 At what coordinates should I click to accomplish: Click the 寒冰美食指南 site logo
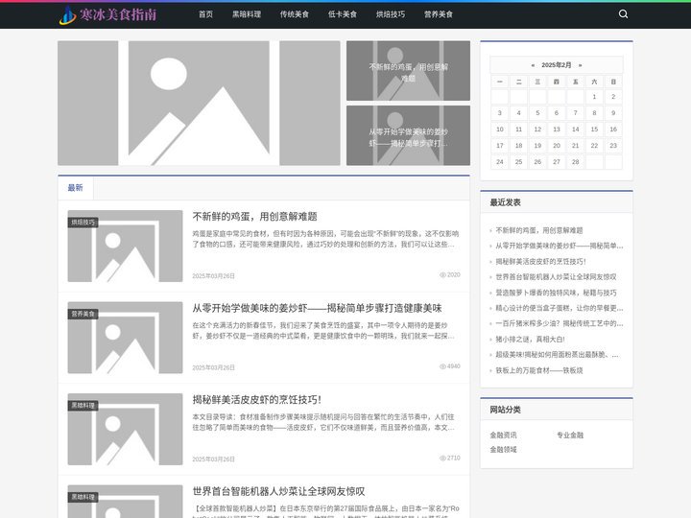[107, 14]
